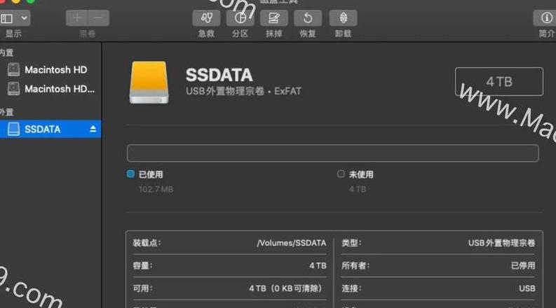The height and width of the screenshot is (308, 556).
Task: Click the 容量 4 TB value
Action: point(318,266)
